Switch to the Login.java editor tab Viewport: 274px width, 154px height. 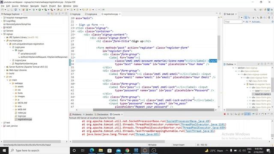(91, 14)
